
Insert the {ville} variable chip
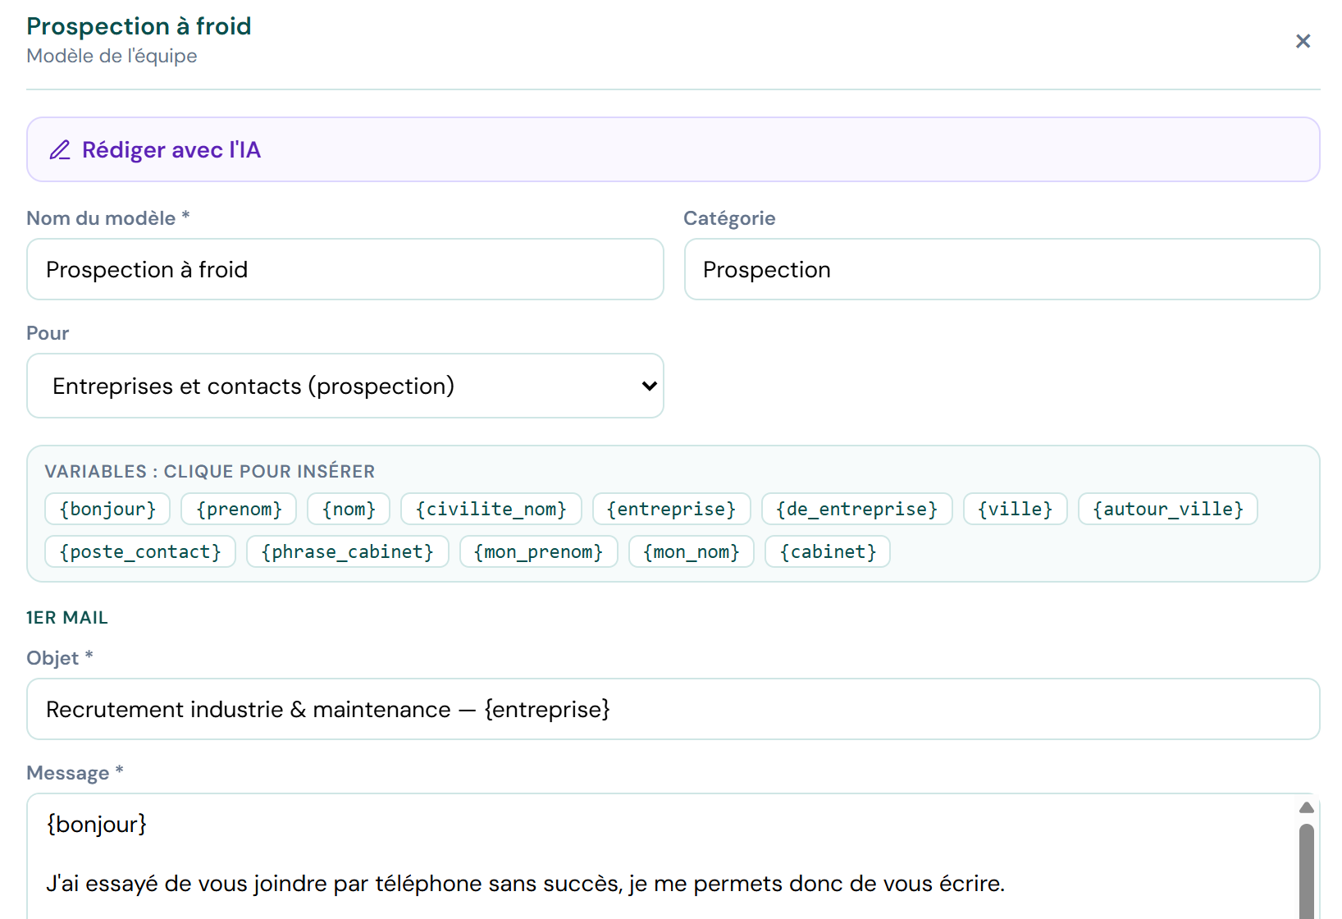(1015, 509)
